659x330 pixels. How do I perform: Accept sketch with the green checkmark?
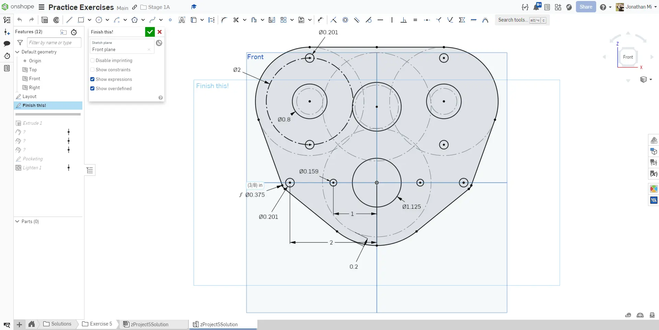pos(150,32)
